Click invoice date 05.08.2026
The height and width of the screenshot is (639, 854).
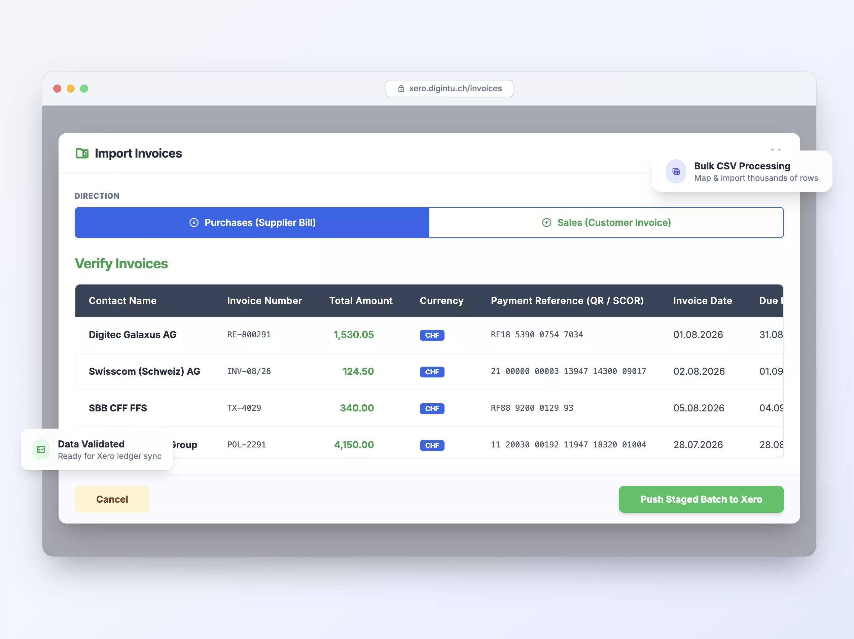coord(699,408)
